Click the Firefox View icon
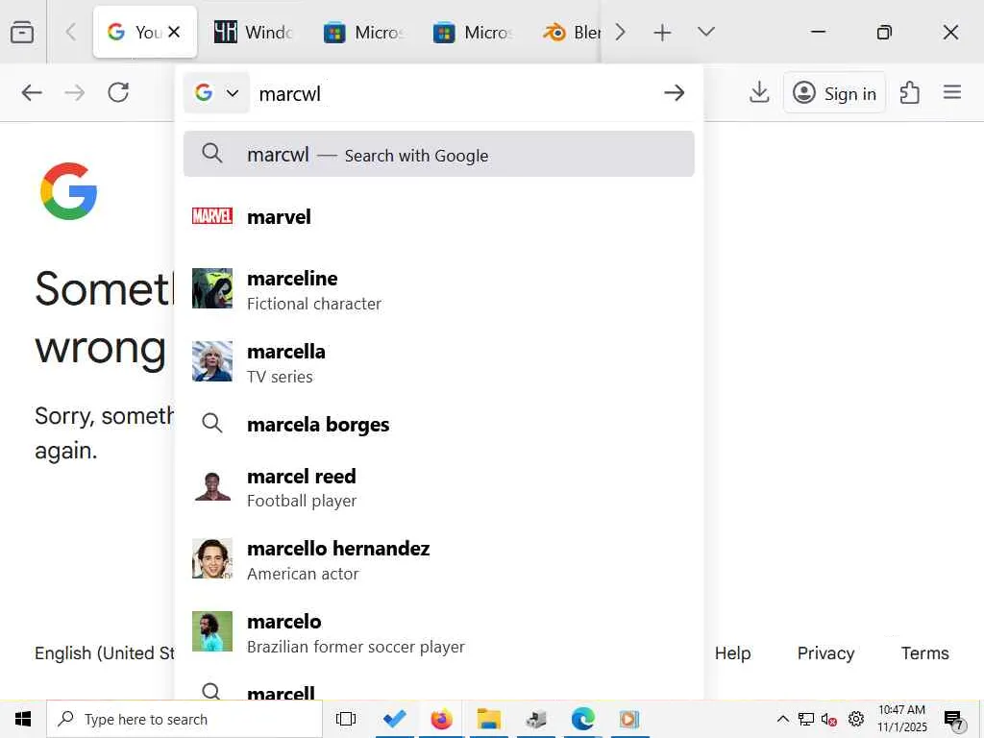Viewport: 984px width, 738px height. pyautogui.click(x=22, y=33)
